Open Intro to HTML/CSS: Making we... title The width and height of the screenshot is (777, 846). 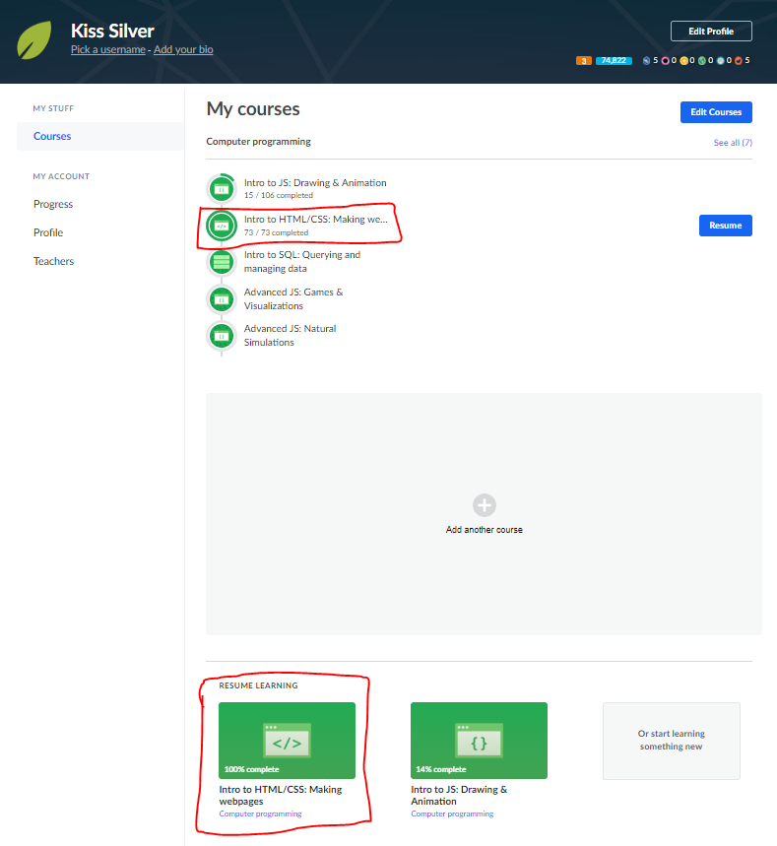[316, 219]
